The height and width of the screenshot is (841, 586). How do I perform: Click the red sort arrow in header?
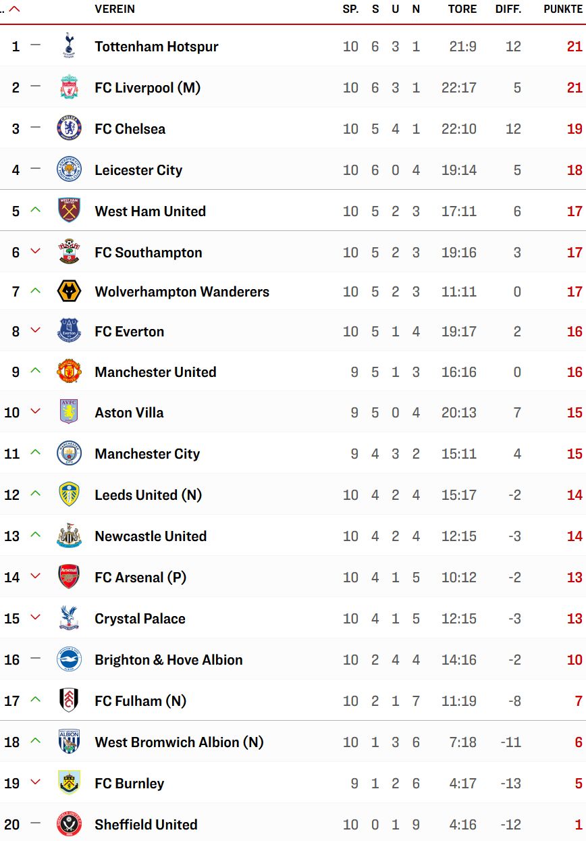click(x=14, y=9)
